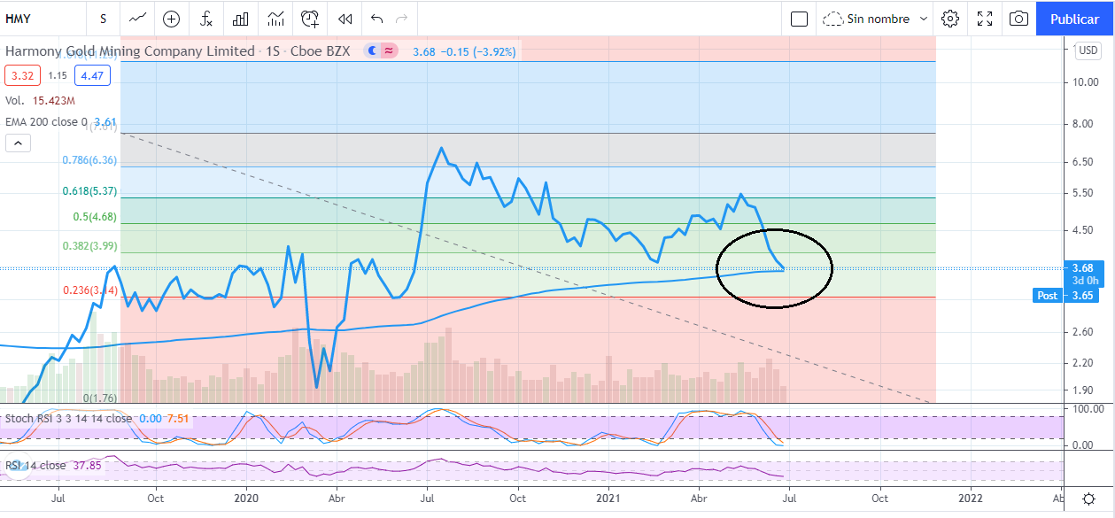Click the 10.00 price axis label
The image size is (1115, 518).
pos(1085,82)
